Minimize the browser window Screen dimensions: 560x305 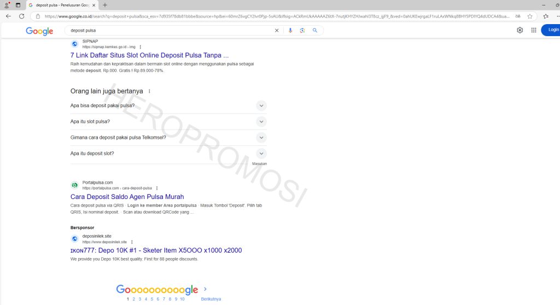coord(544,5)
